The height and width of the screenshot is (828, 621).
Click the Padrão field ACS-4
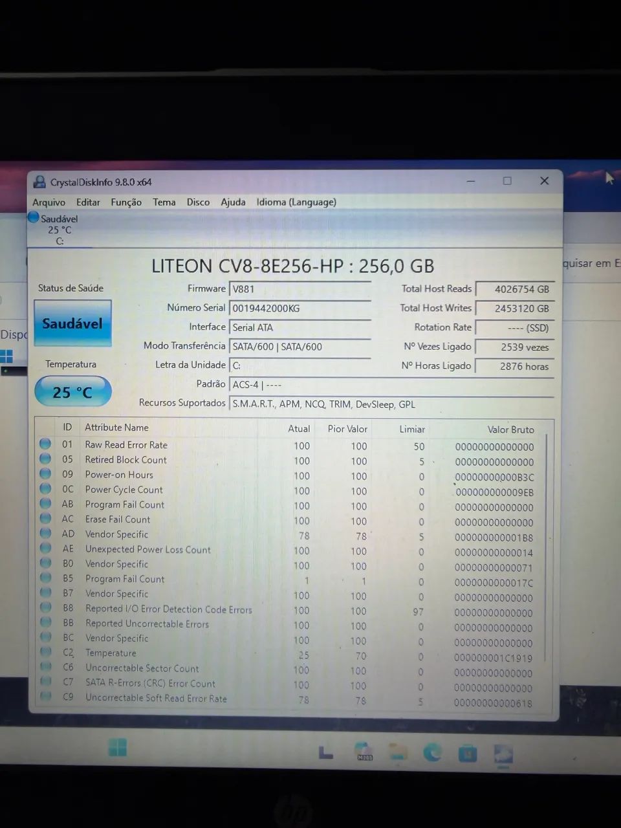coord(392,385)
